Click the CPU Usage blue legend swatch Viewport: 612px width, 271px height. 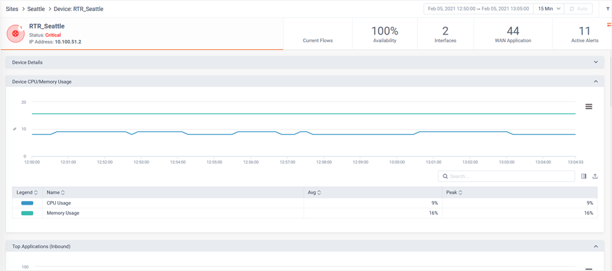[27, 203]
